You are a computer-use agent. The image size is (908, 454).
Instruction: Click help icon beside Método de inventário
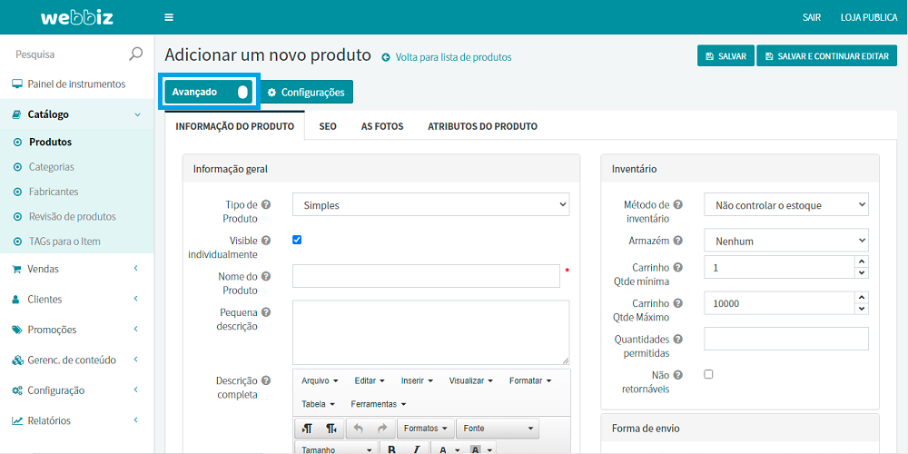tap(677, 205)
